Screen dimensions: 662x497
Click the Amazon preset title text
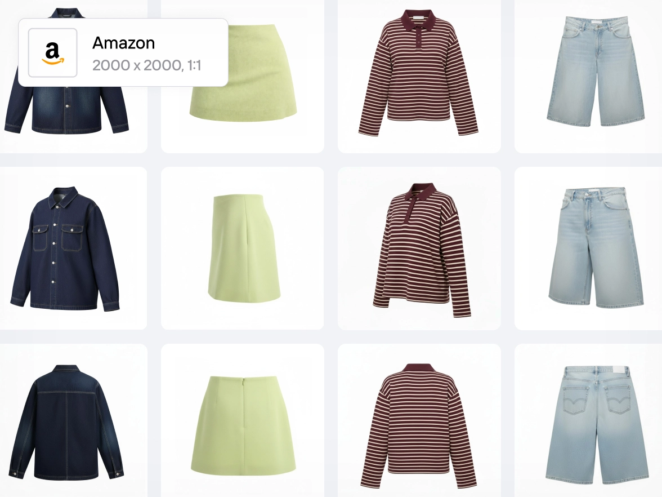(124, 43)
